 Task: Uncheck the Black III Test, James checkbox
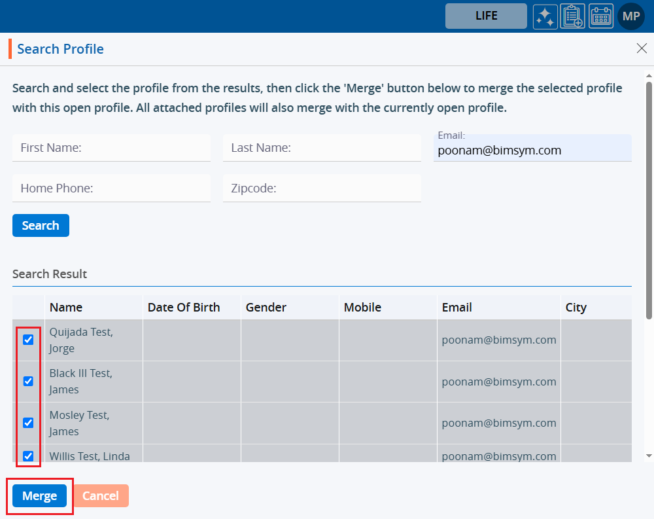click(28, 381)
